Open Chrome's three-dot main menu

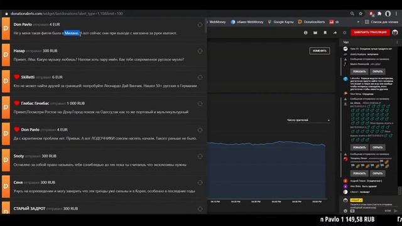[396, 14]
